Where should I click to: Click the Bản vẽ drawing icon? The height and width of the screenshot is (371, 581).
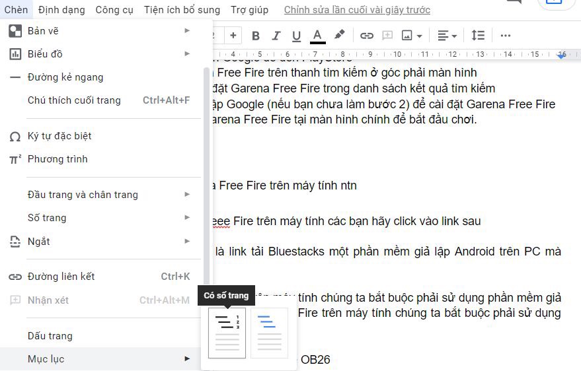(15, 31)
